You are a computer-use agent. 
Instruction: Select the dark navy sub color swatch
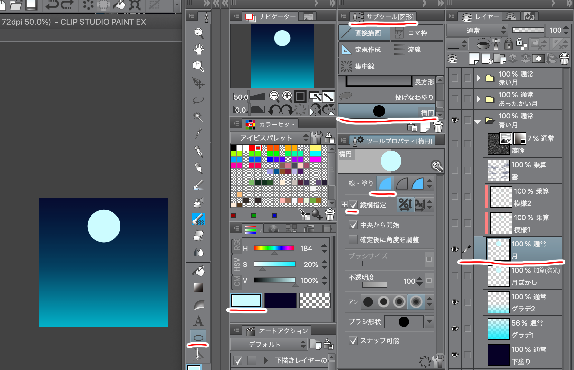(x=280, y=301)
